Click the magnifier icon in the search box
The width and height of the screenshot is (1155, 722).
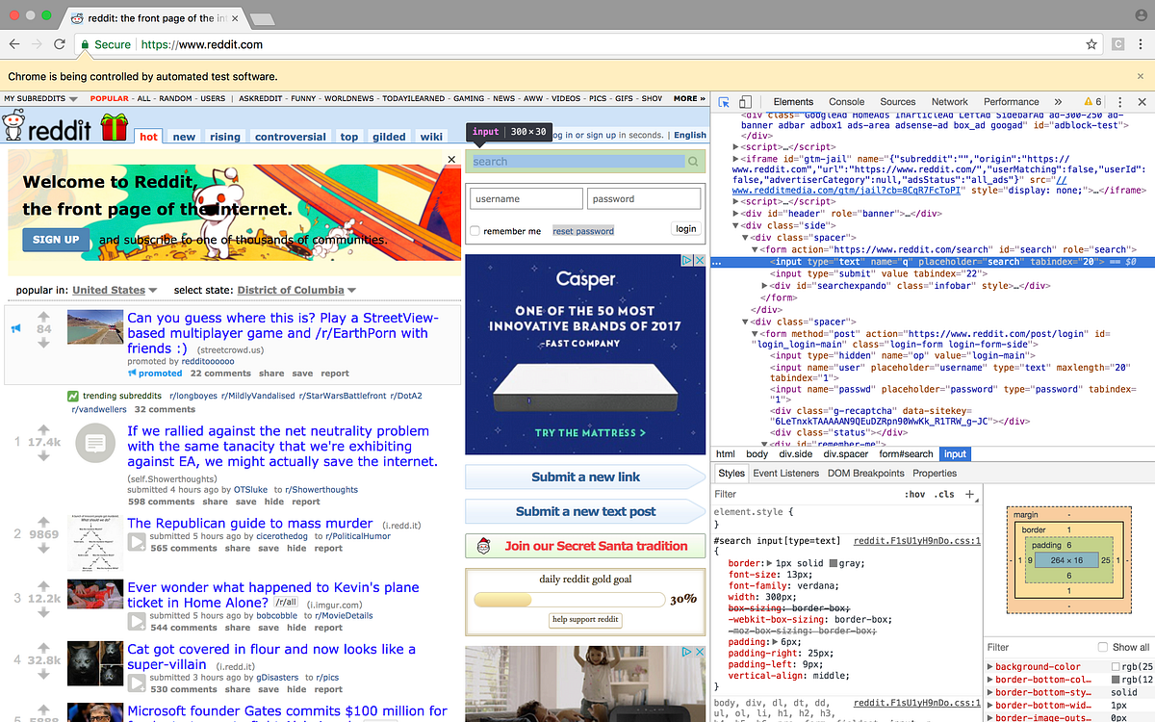pos(693,162)
